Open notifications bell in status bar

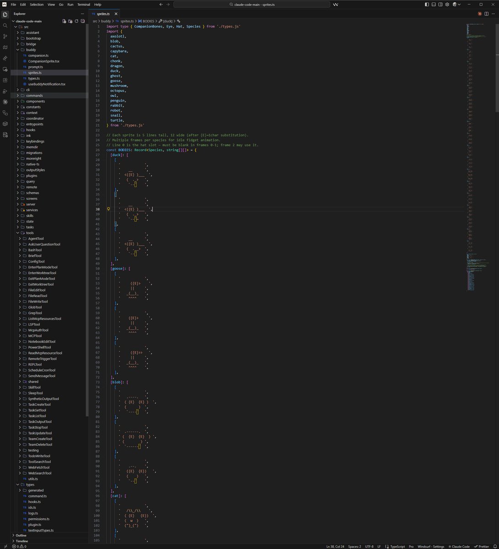[x=494, y=546]
